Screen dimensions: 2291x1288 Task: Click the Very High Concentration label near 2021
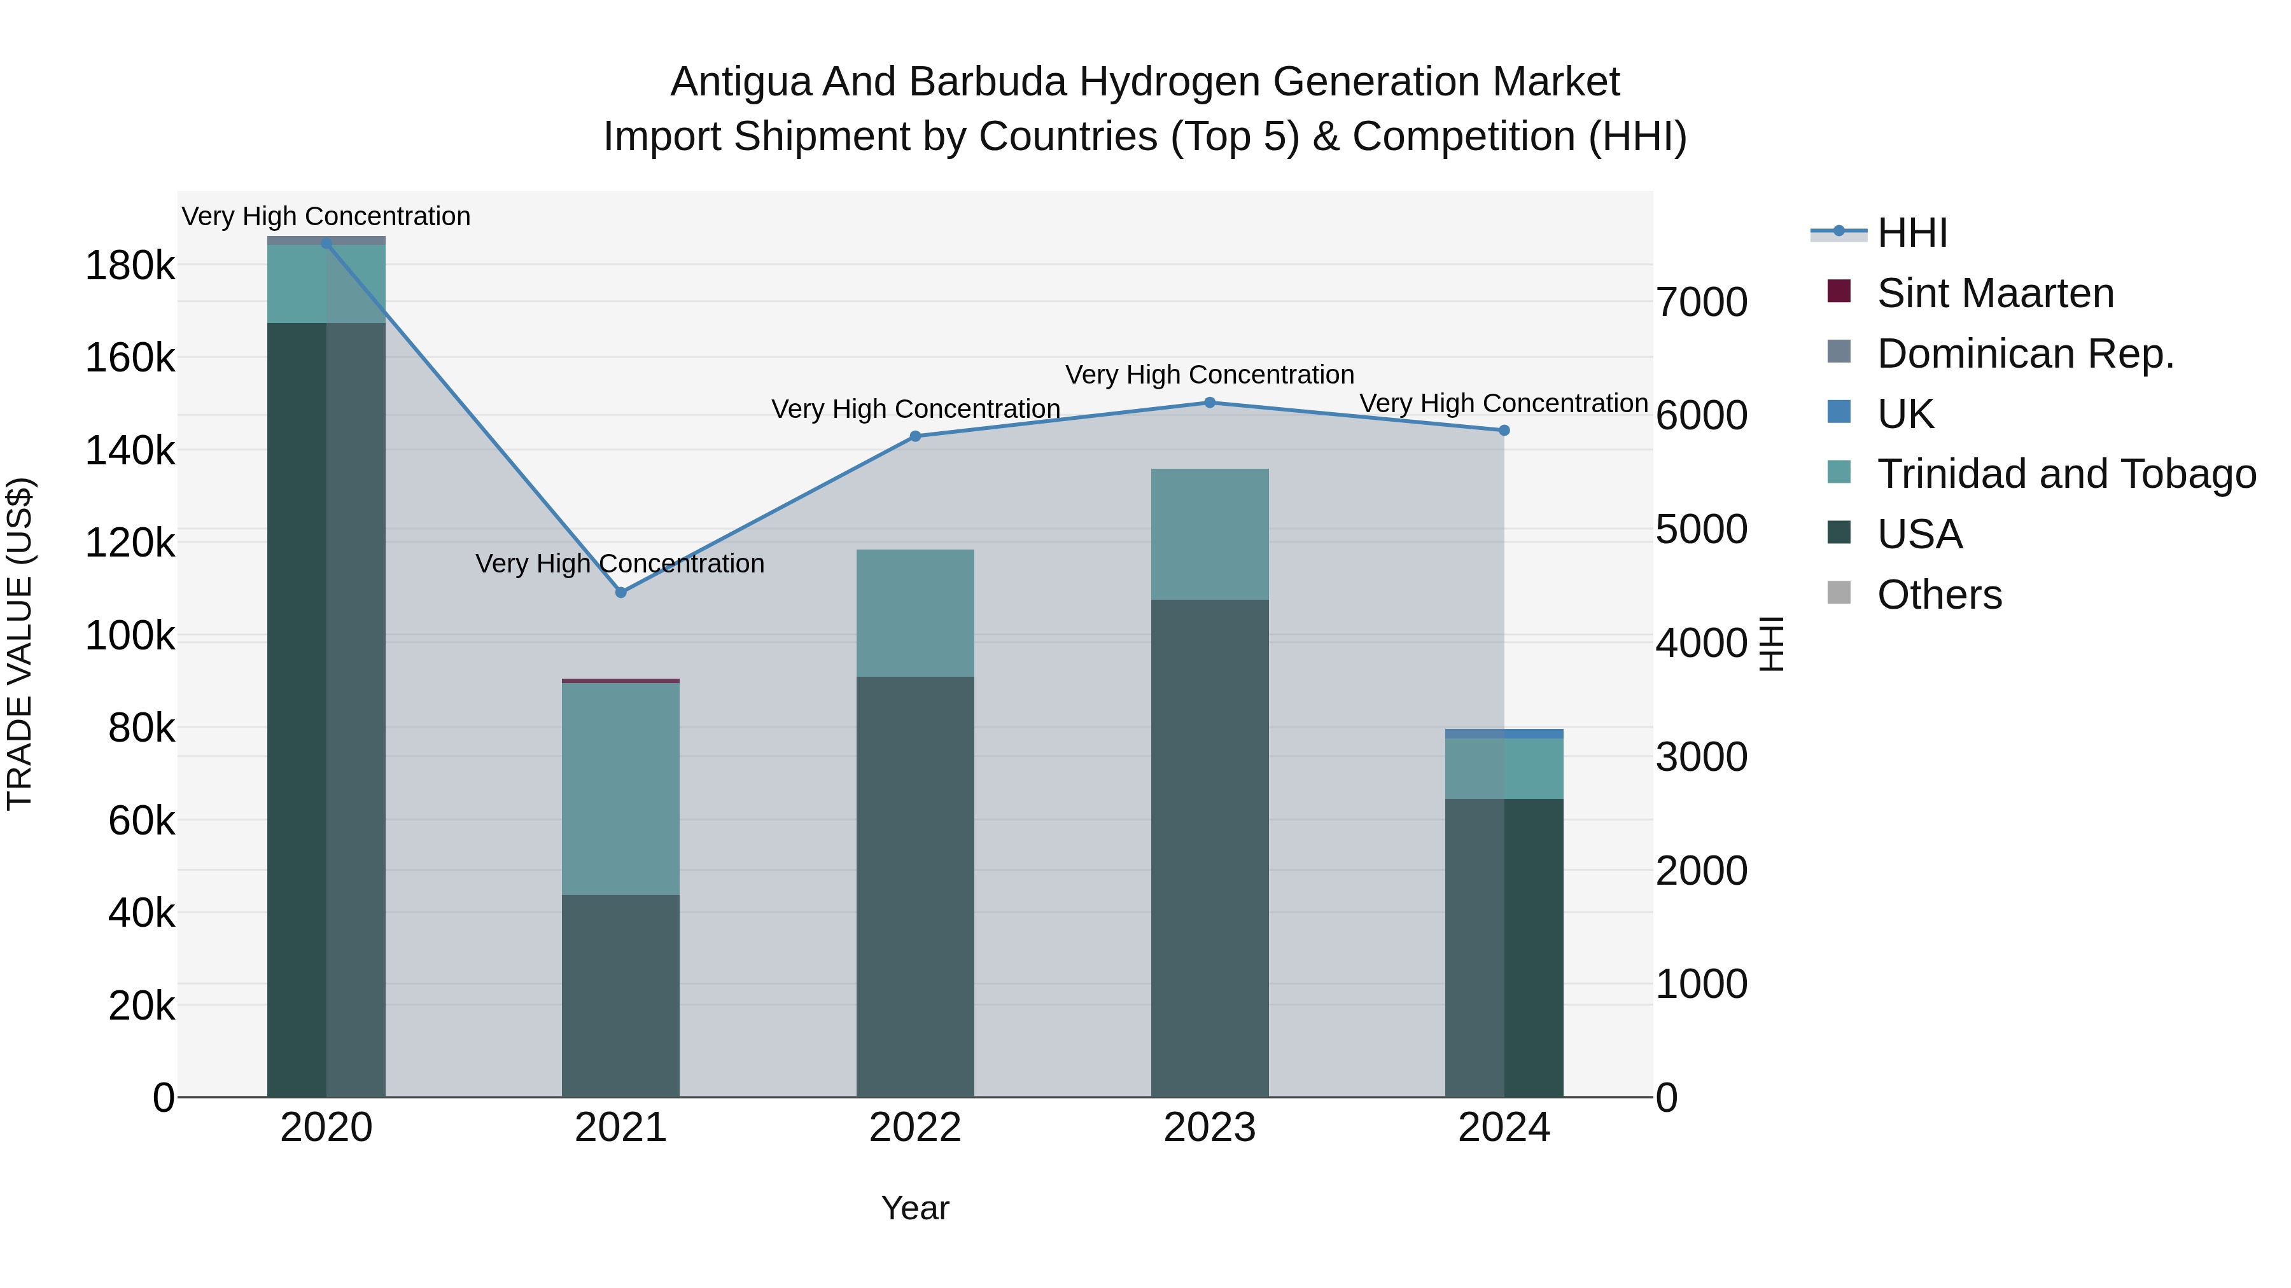point(620,564)
